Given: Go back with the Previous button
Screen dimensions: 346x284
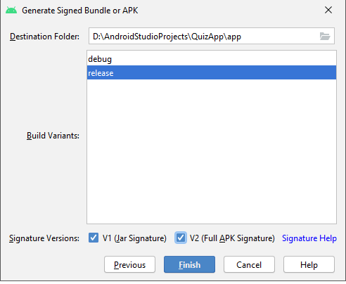Looking at the screenshot, I should (x=129, y=264).
